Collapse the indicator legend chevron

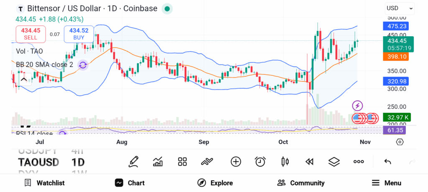point(23,79)
